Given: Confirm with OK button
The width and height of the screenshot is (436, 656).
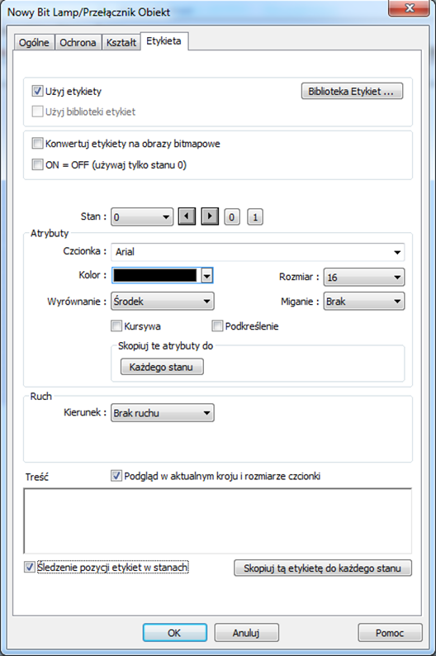Looking at the screenshot, I should (175, 633).
